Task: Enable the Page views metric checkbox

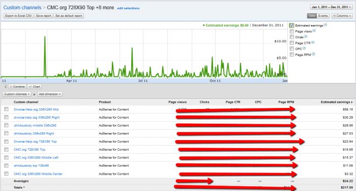Action: [x=292, y=32]
